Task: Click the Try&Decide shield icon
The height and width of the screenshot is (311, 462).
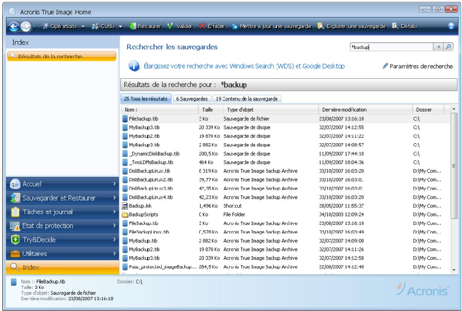Action: point(15,240)
